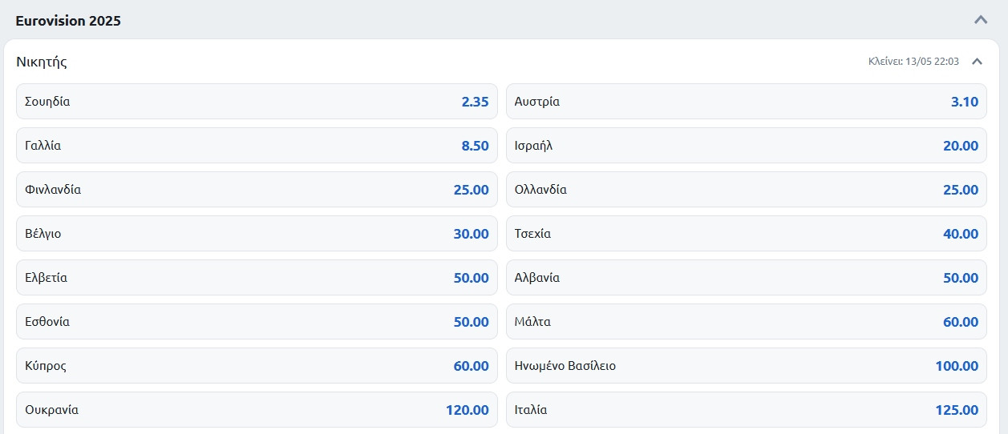
Task: Pick Ουκρανία at 120.00
Action: pyautogui.click(x=257, y=410)
